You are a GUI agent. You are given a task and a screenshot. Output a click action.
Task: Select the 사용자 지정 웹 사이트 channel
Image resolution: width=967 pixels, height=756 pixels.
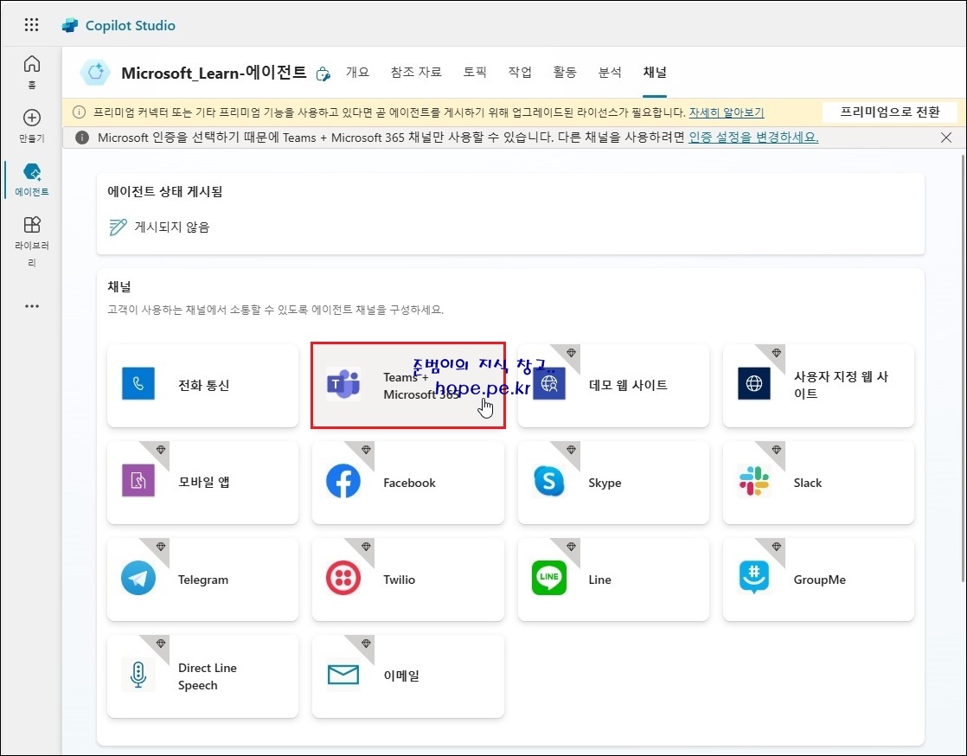pyautogui.click(x=818, y=386)
